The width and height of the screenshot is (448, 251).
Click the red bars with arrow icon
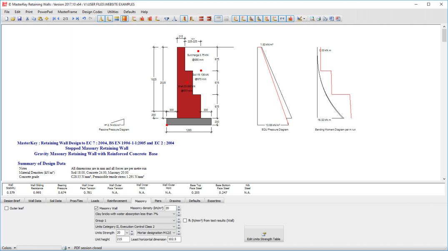click(209, 19)
